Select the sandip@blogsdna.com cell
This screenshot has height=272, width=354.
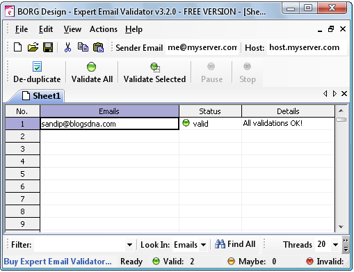click(109, 124)
